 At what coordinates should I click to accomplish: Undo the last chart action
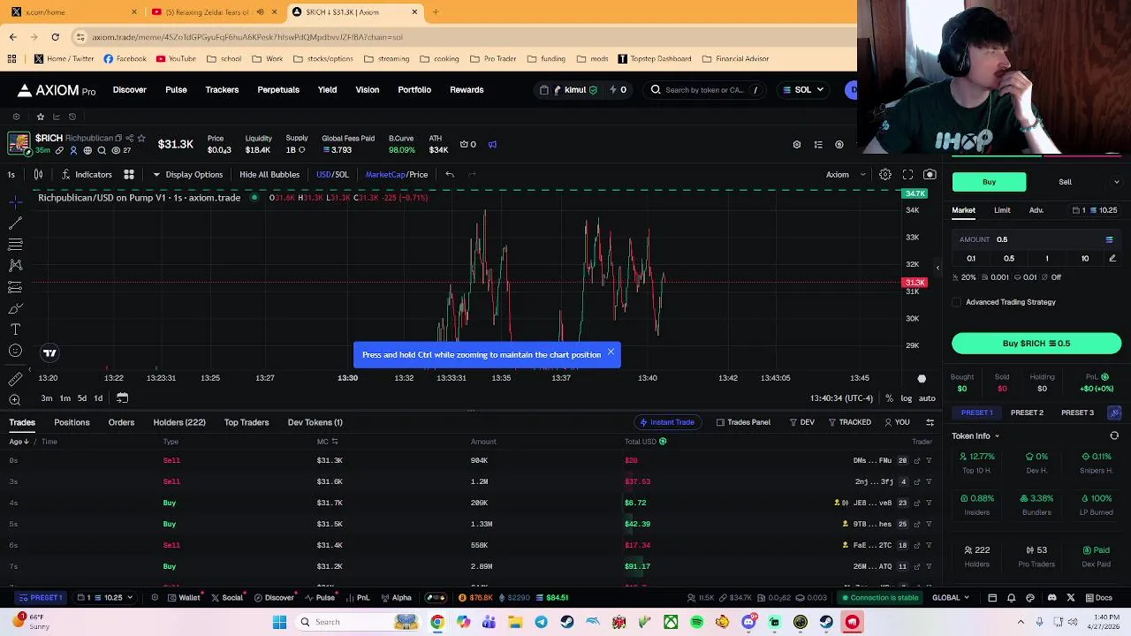[x=450, y=174]
